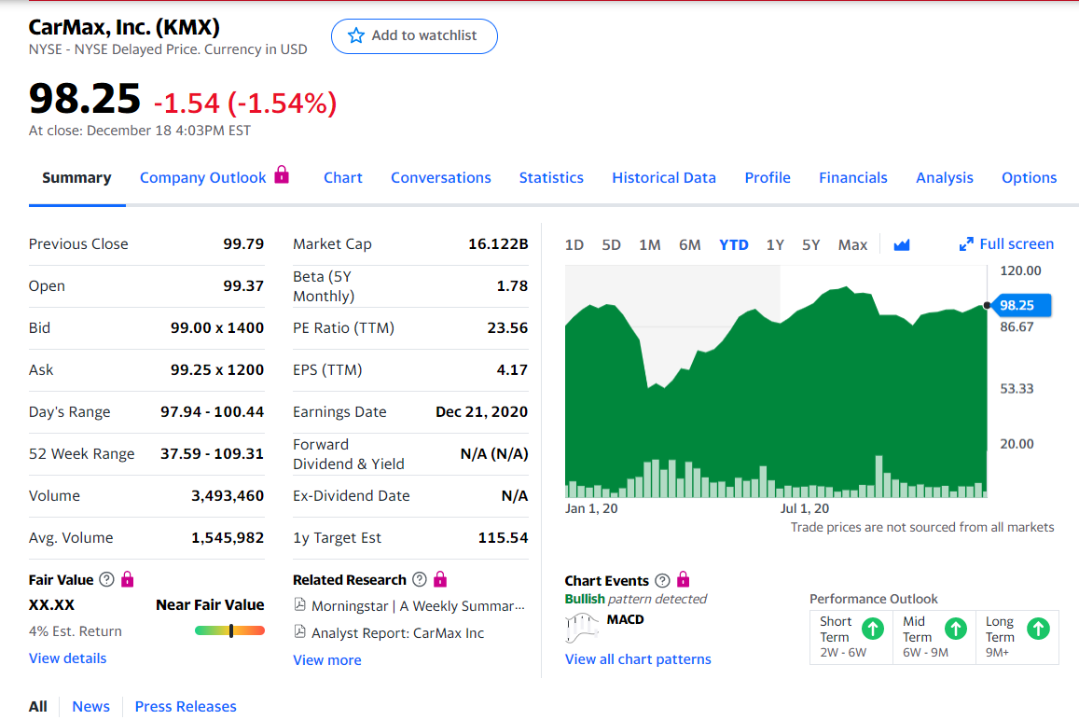
Task: Open Morningstar Weekly Summary report
Action: coord(418,605)
